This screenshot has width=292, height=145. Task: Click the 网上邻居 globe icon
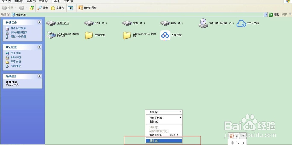tap(7, 53)
